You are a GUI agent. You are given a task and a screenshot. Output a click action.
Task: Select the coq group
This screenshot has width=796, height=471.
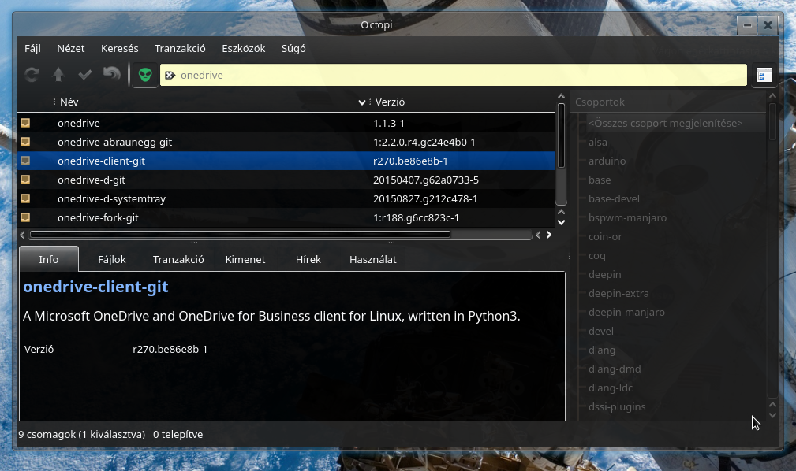(597, 255)
